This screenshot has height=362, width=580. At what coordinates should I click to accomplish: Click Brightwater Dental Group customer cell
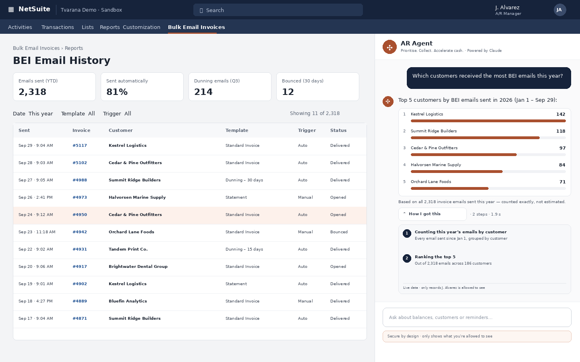[x=138, y=267]
